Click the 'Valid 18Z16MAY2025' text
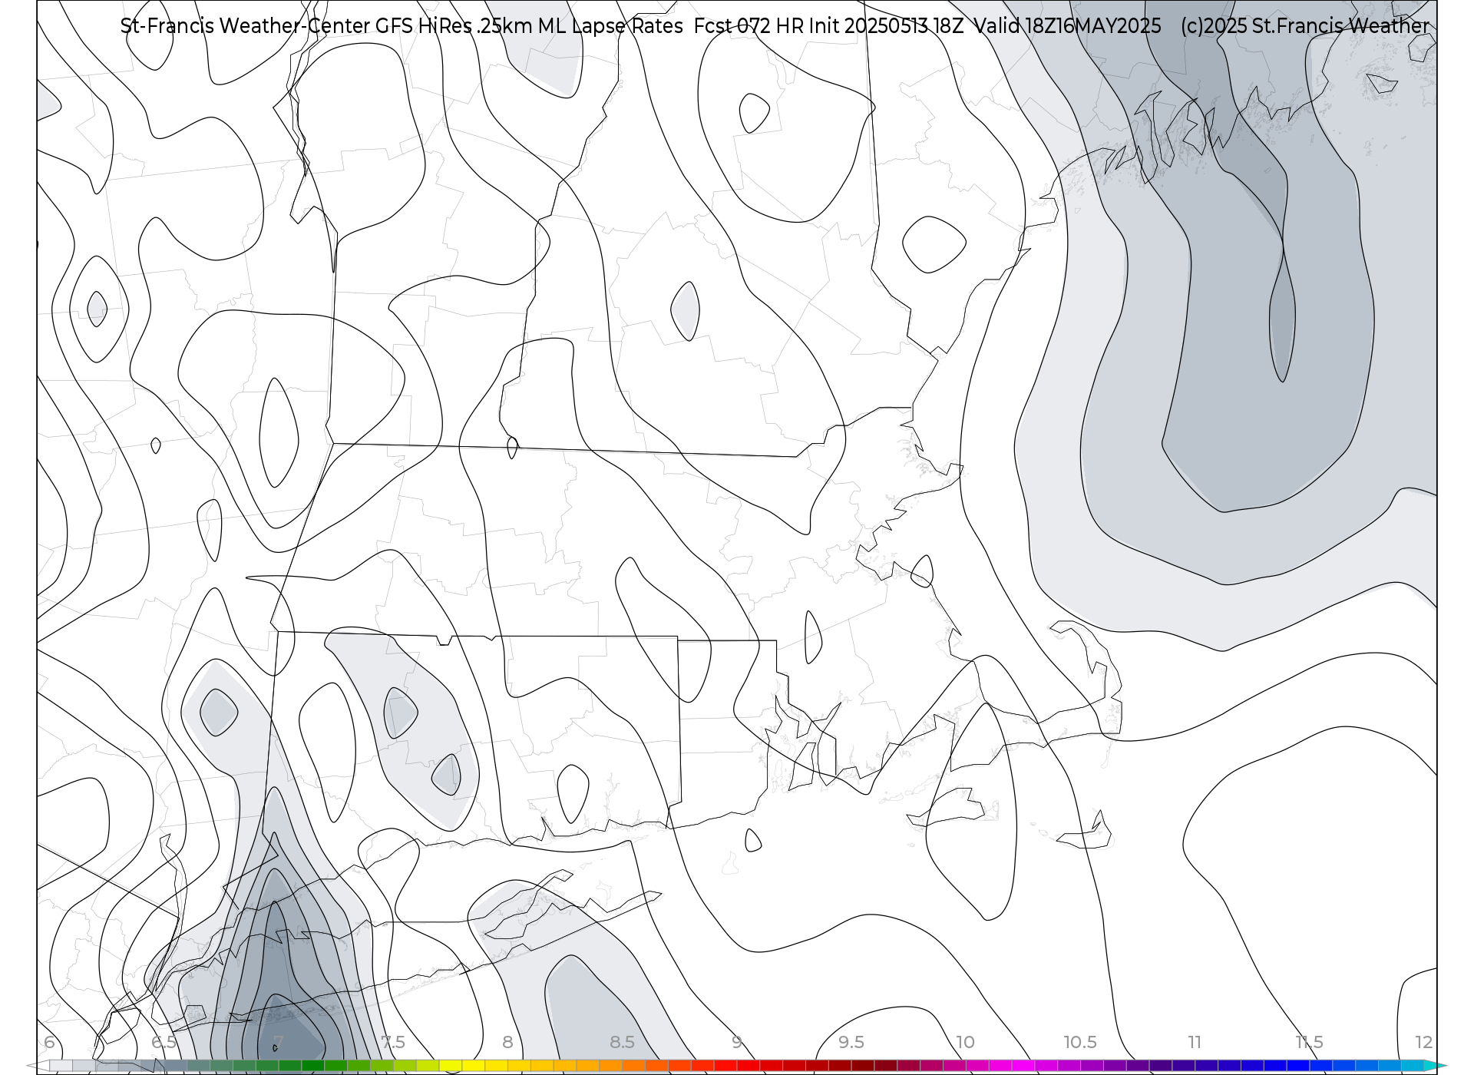Screen dimensions: 1474x1075 point(1067,26)
